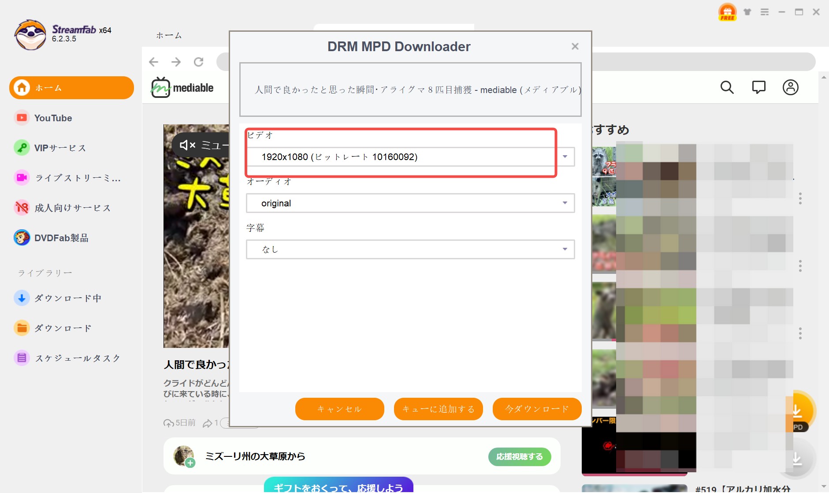Image resolution: width=829 pixels, height=493 pixels.
Task: Select ホーム in the sidebar menu
Action: coord(49,87)
